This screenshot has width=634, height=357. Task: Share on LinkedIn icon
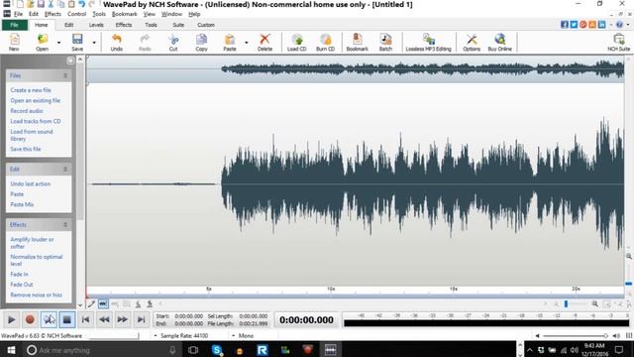tap(601, 25)
